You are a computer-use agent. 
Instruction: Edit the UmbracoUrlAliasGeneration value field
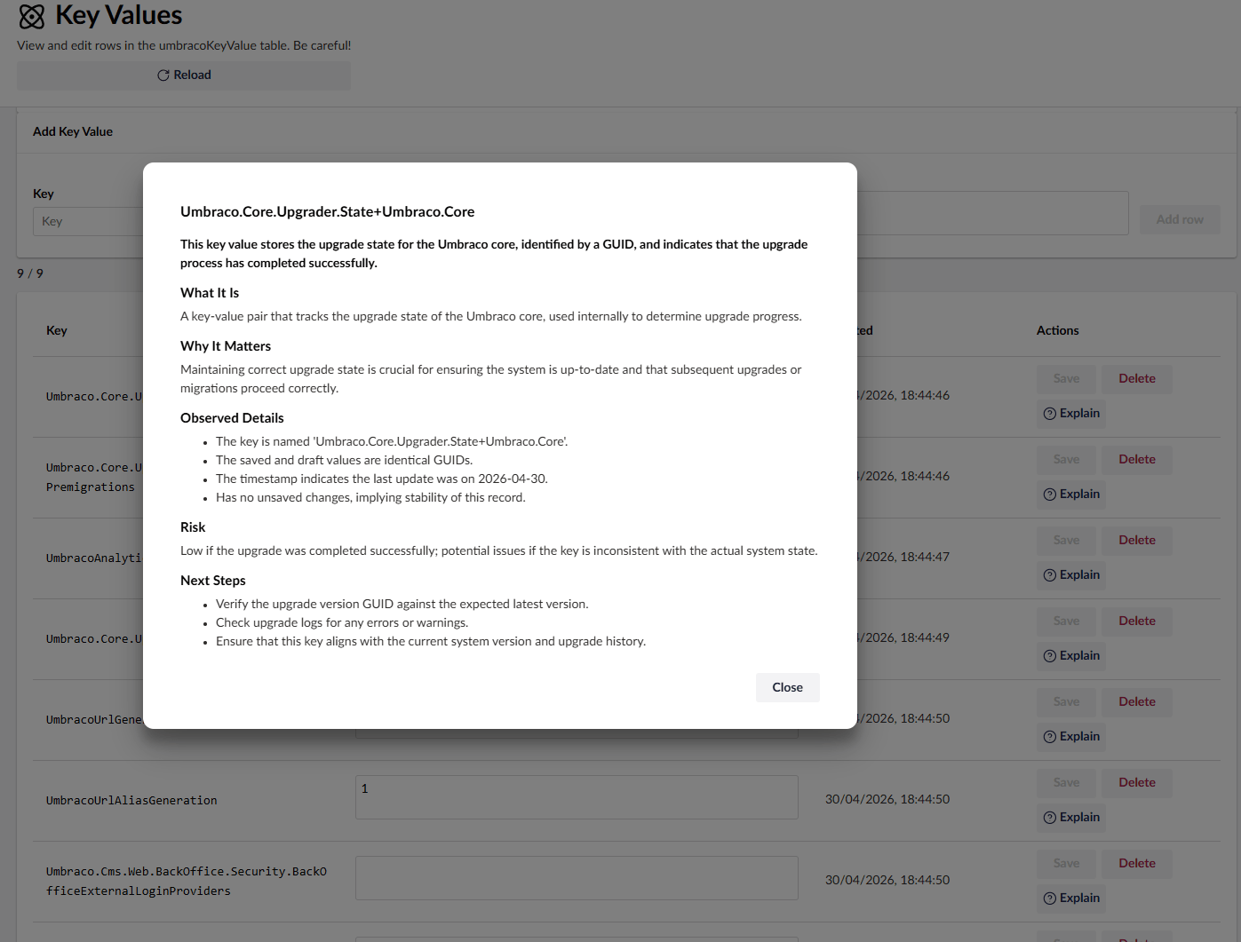coord(577,797)
